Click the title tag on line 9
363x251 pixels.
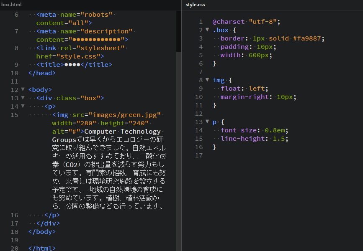coord(74,65)
